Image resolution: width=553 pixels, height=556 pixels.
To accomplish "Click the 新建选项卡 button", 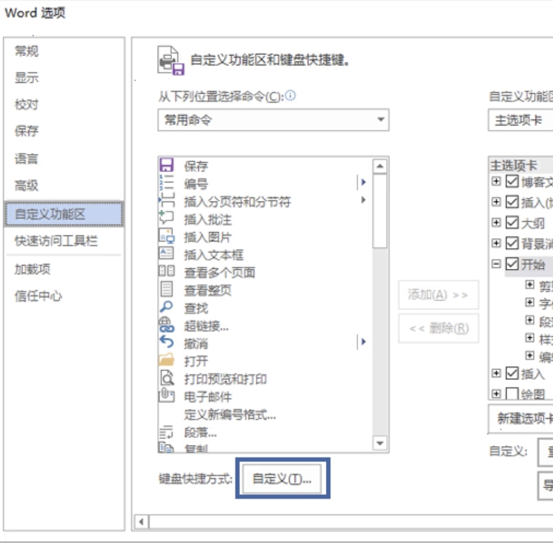I will click(521, 419).
